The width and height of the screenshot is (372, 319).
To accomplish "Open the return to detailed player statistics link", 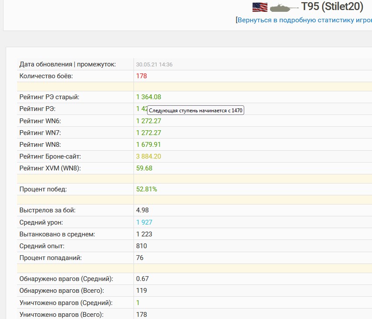I will click(305, 20).
